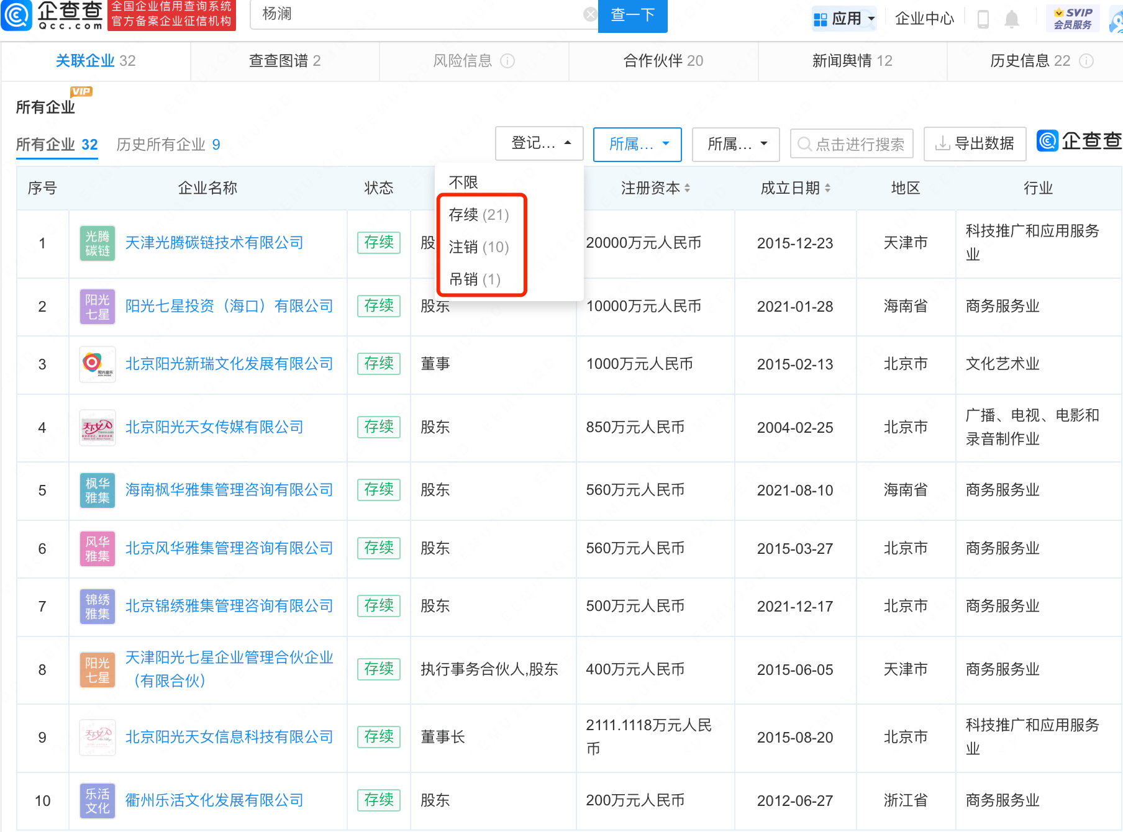Click the 点击进行搜索 search field
This screenshot has width=1123, height=832.
tap(852, 144)
